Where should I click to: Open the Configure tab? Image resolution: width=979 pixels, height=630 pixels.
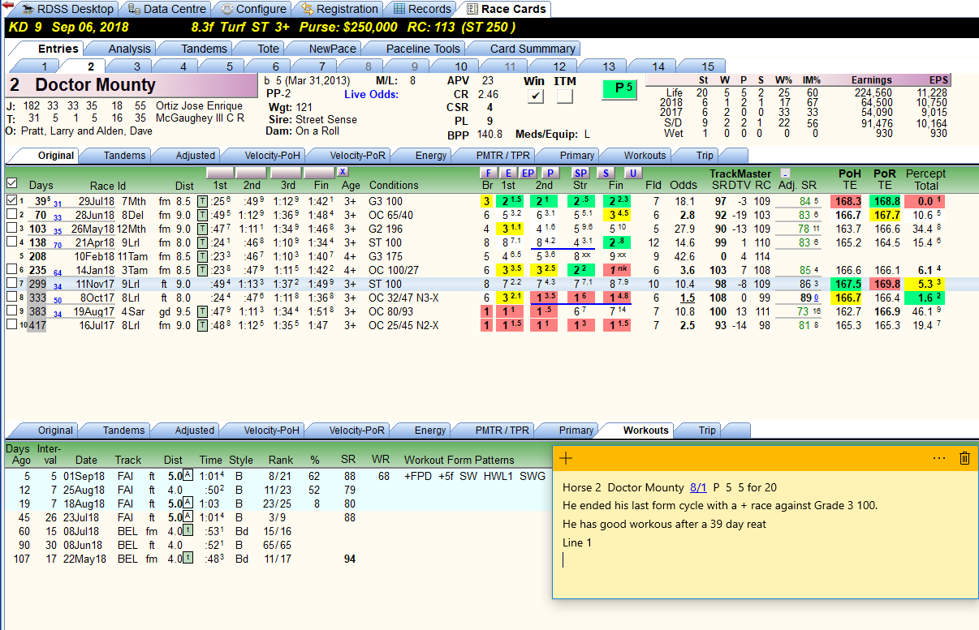click(253, 9)
